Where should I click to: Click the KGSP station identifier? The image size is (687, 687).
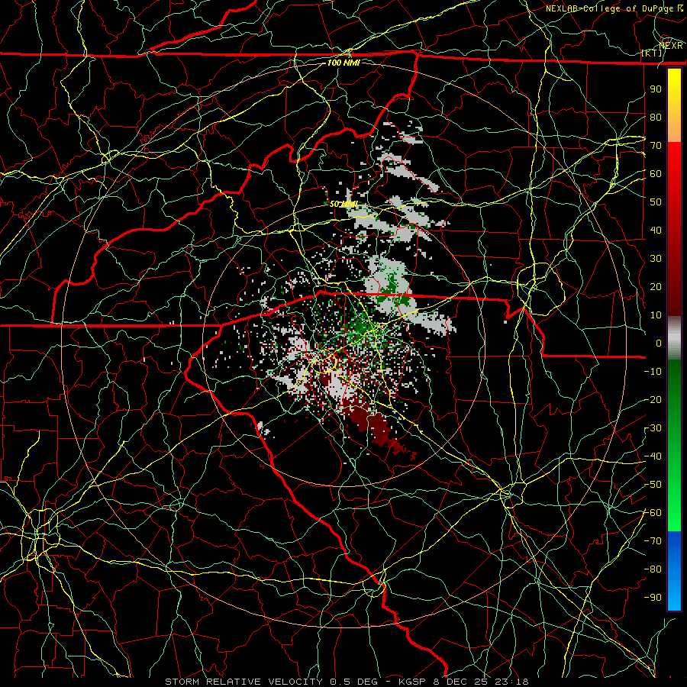click(x=413, y=682)
